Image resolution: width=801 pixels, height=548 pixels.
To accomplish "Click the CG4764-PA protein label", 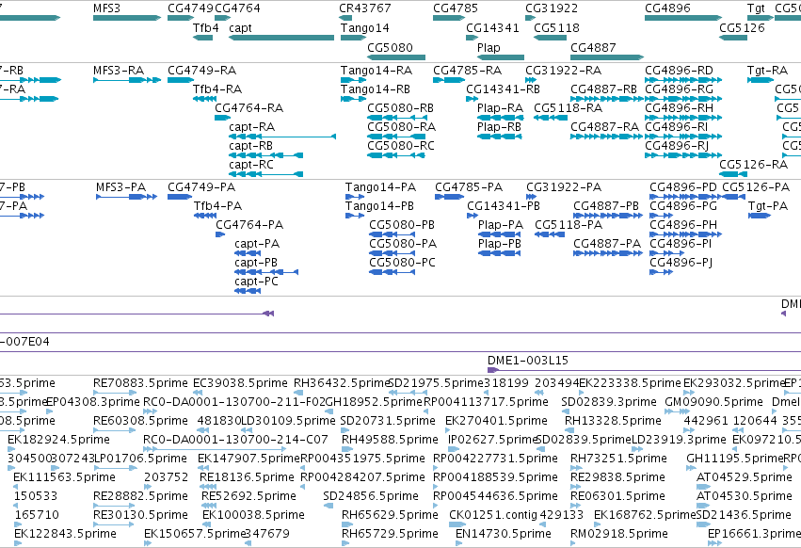I will click(249, 224).
